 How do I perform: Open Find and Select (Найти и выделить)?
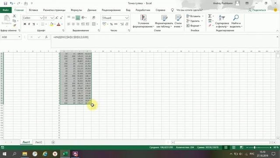coord(236,21)
